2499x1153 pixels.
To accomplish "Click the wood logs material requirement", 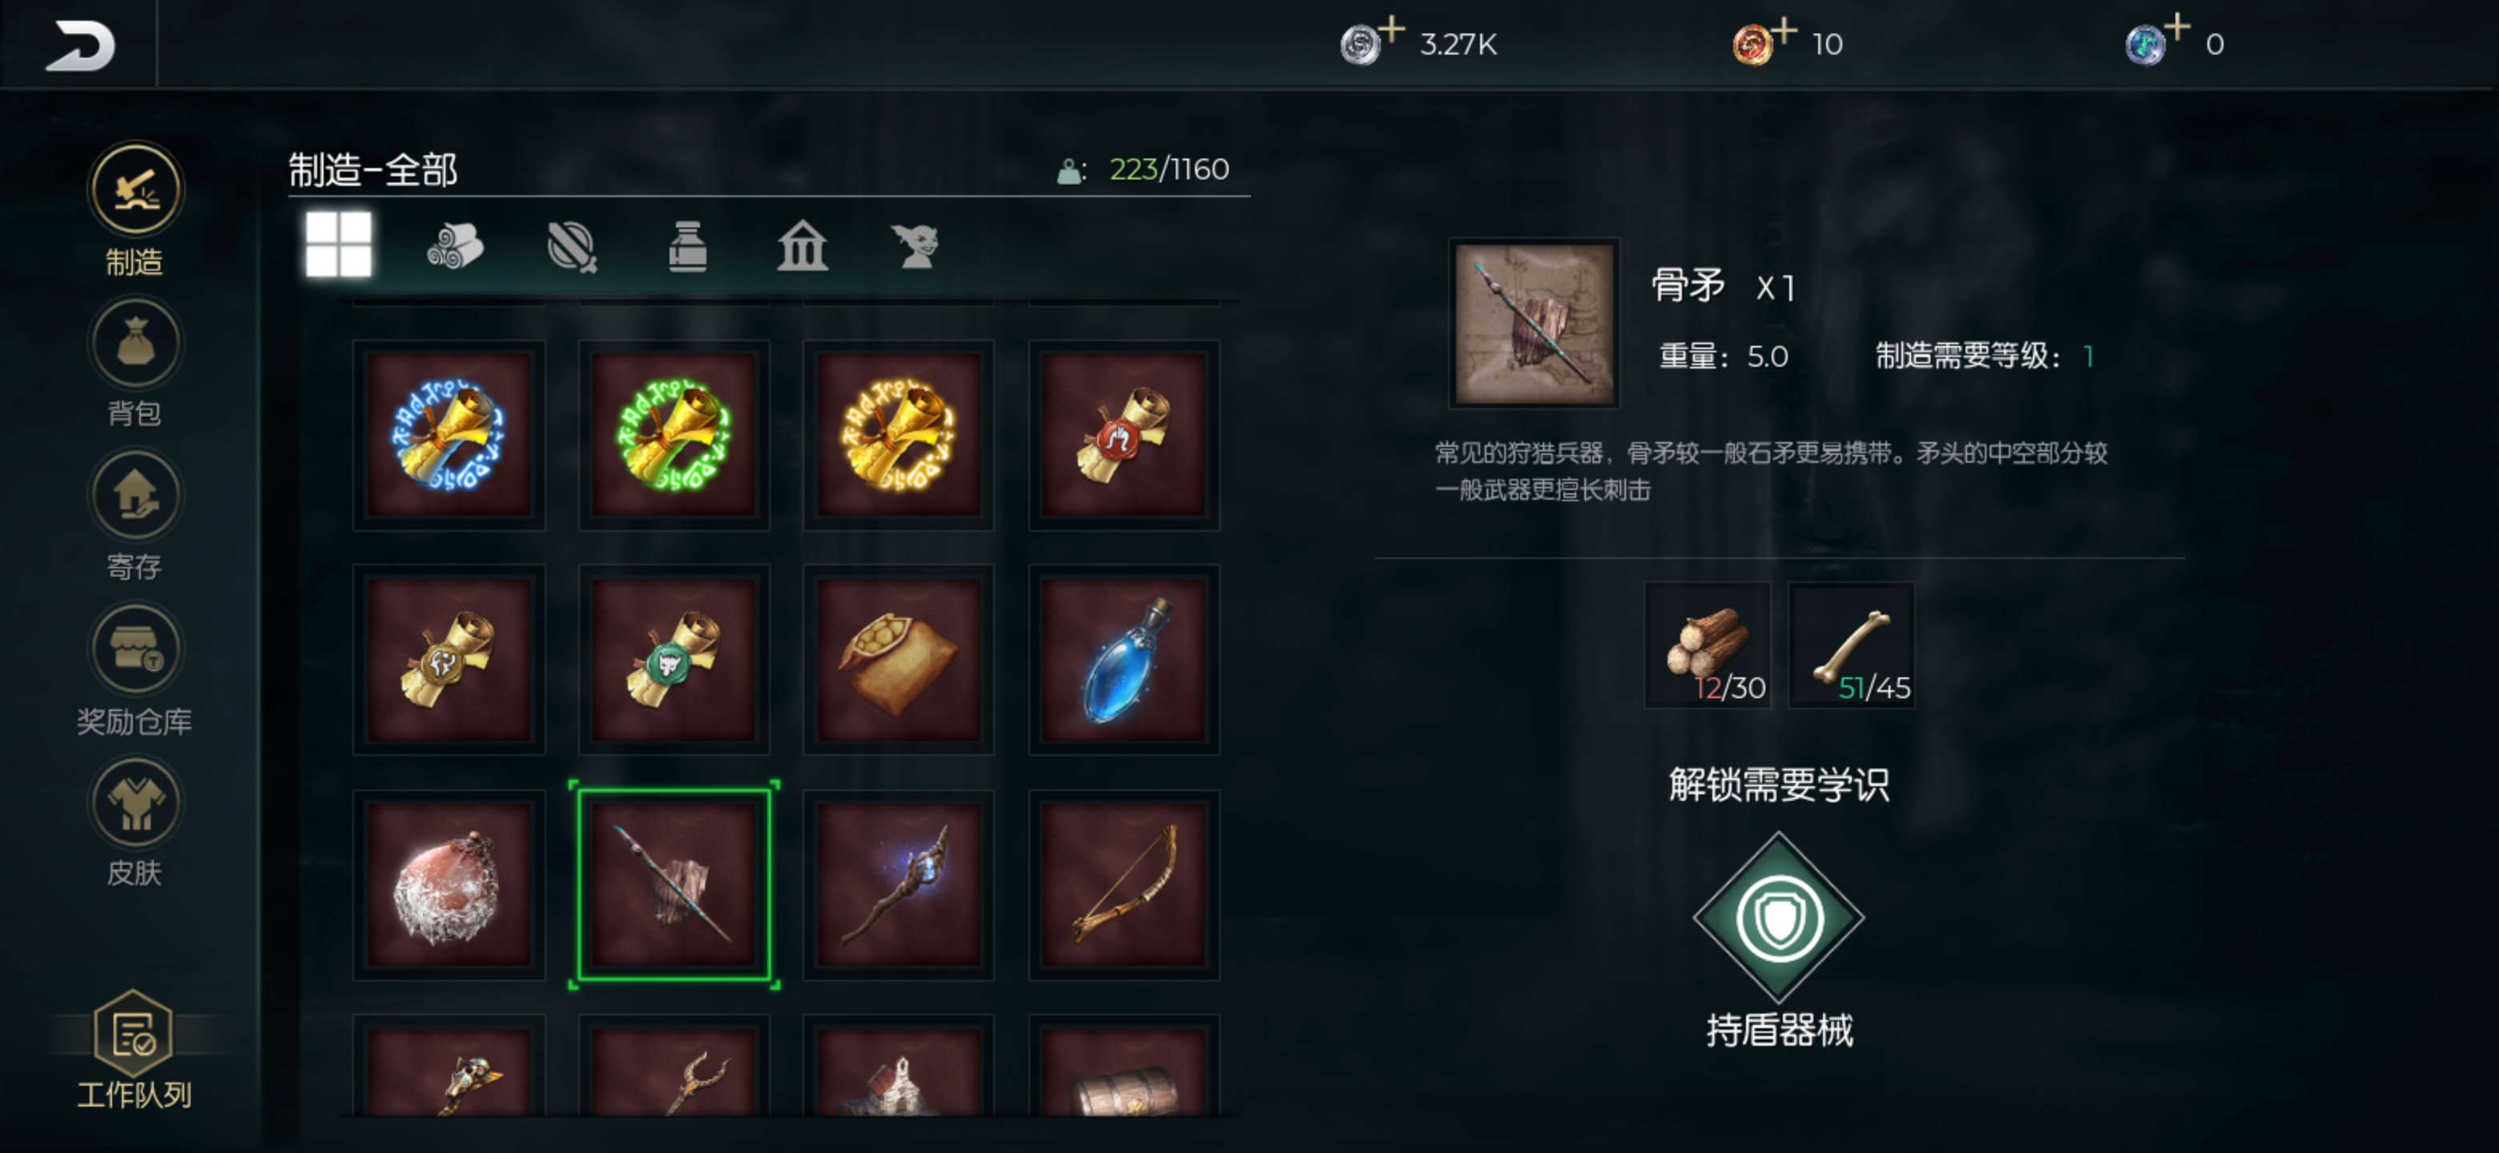I will [x=1708, y=645].
